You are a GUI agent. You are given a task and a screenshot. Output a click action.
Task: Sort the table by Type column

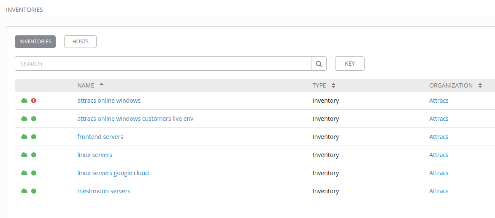[324, 85]
